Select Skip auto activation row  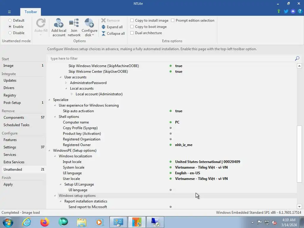click(172, 111)
